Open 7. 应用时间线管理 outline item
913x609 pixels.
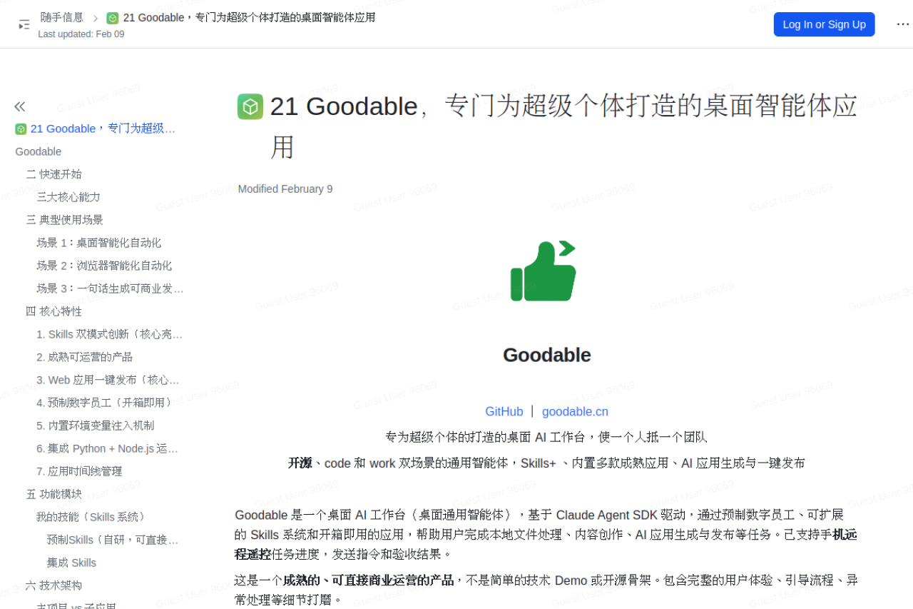[x=79, y=471]
